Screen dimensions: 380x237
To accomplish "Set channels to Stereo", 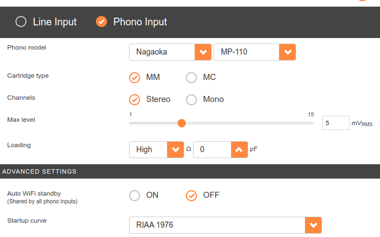I will (x=135, y=100).
